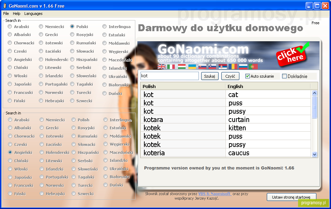Image resolution: width=331 pixels, height=209 pixels.
Task: Click the scroll up arrow in results list
Action: pos(315,93)
